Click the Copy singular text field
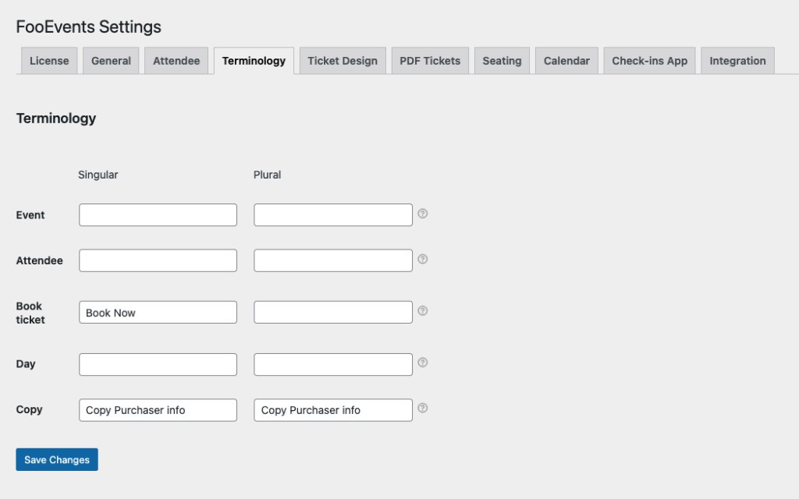 [158, 410]
